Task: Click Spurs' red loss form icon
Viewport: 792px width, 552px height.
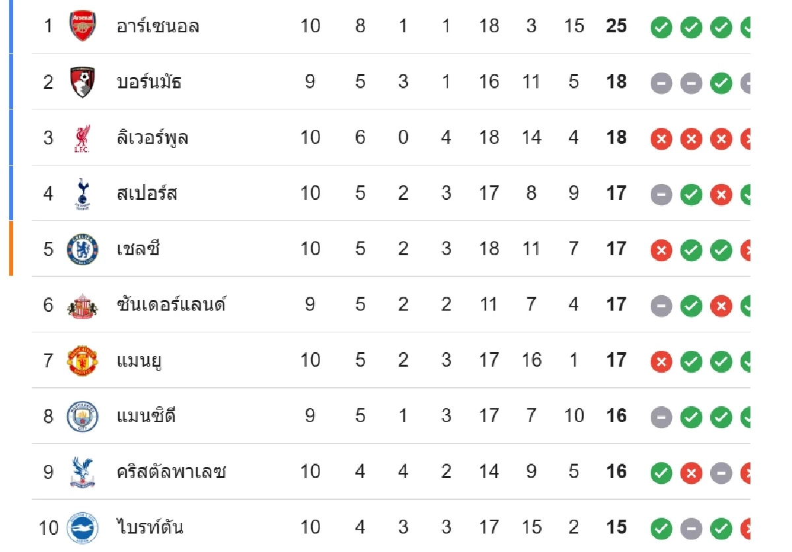Action: click(x=721, y=195)
